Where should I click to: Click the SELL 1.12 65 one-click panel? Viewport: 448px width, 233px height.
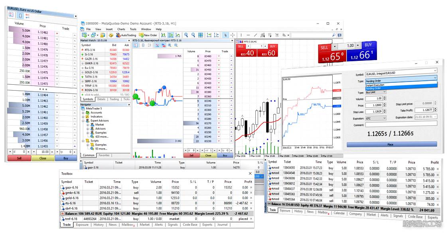pyautogui.click(x=332, y=53)
